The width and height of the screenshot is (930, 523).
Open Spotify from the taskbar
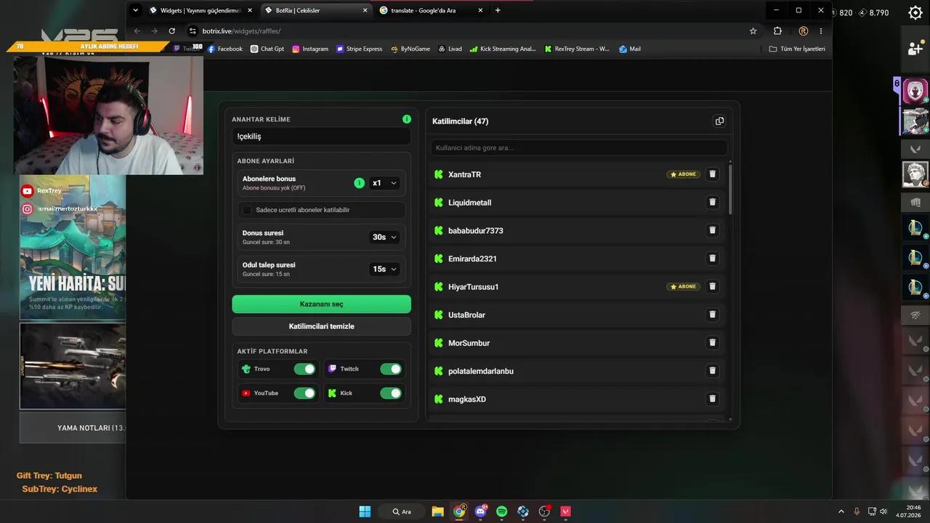pyautogui.click(x=501, y=511)
